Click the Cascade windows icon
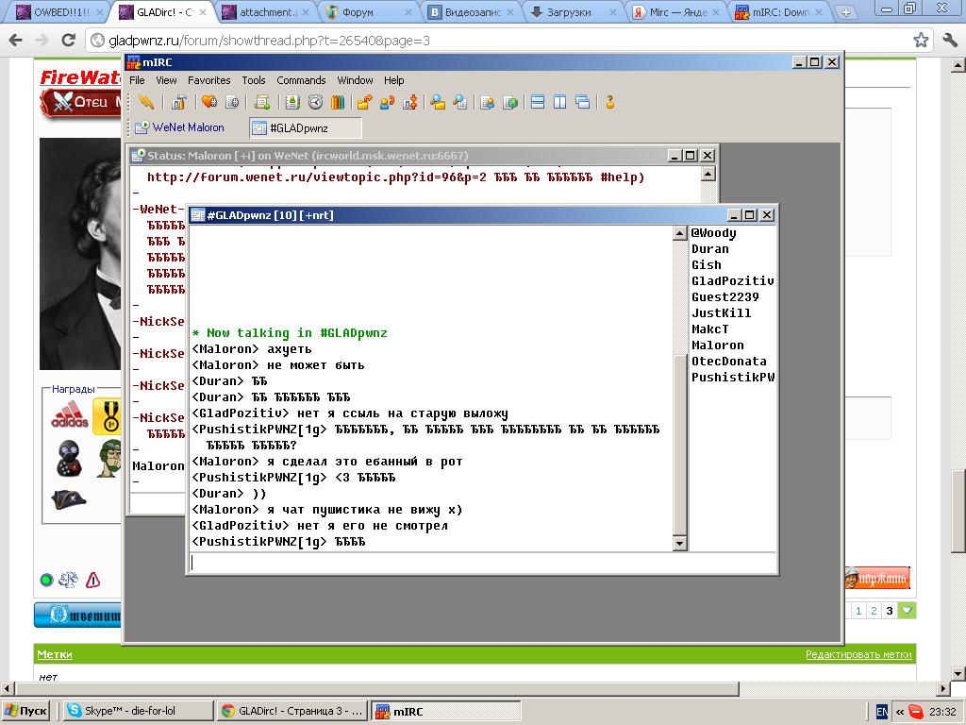This screenshot has height=725, width=966. (582, 102)
